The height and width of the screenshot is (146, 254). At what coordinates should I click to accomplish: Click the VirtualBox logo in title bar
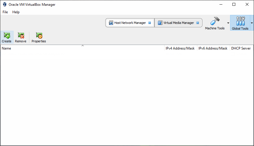click(x=5, y=5)
